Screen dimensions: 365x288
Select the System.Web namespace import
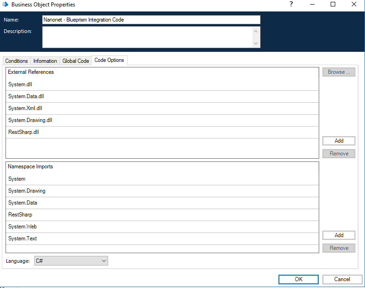162,227
